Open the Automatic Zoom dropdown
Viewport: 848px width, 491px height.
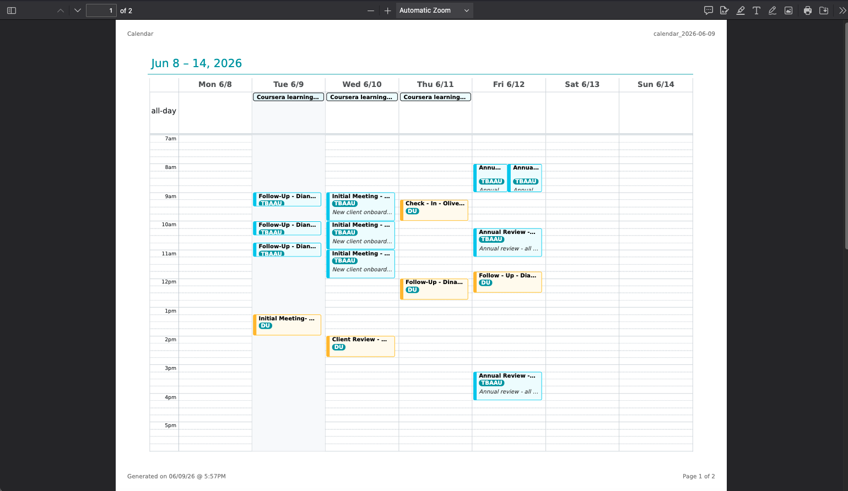coord(435,10)
